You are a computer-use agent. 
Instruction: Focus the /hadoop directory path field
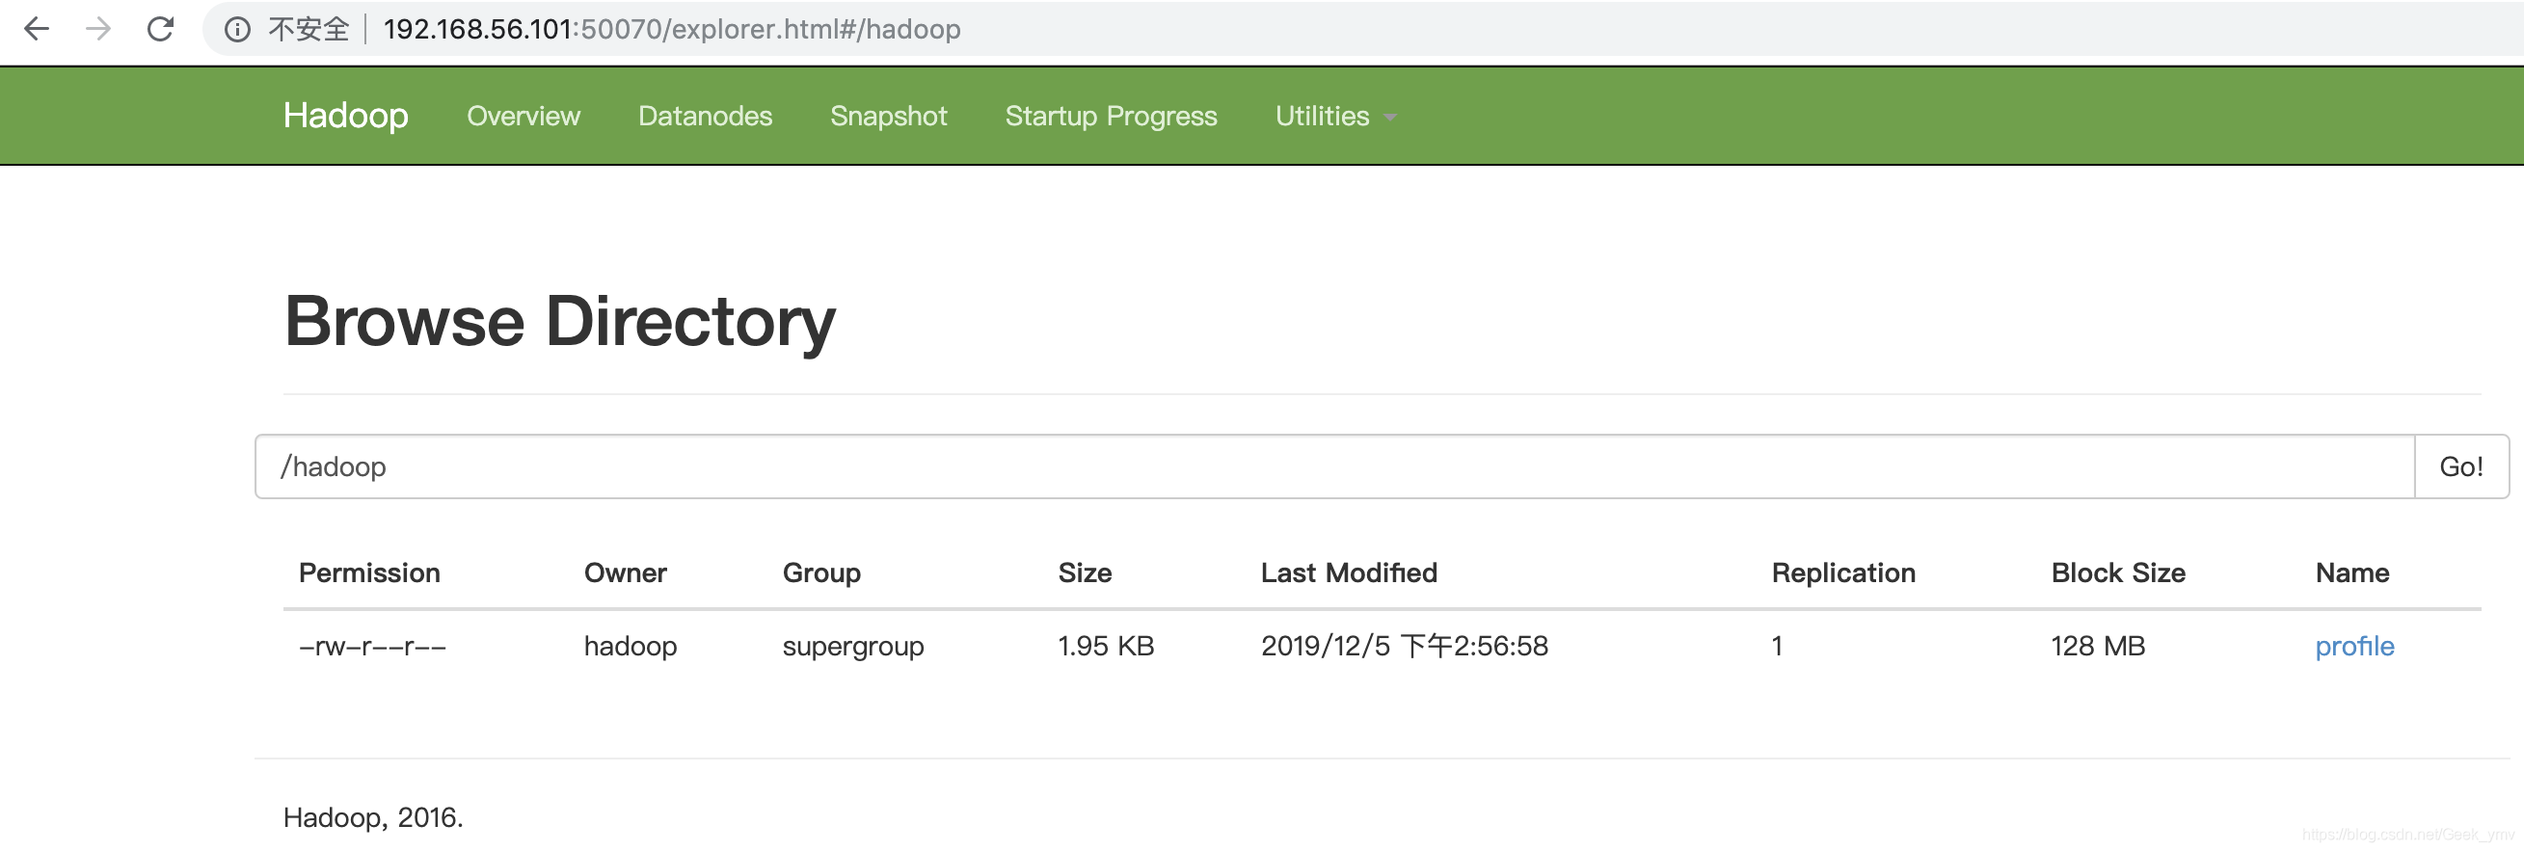(x=1332, y=466)
